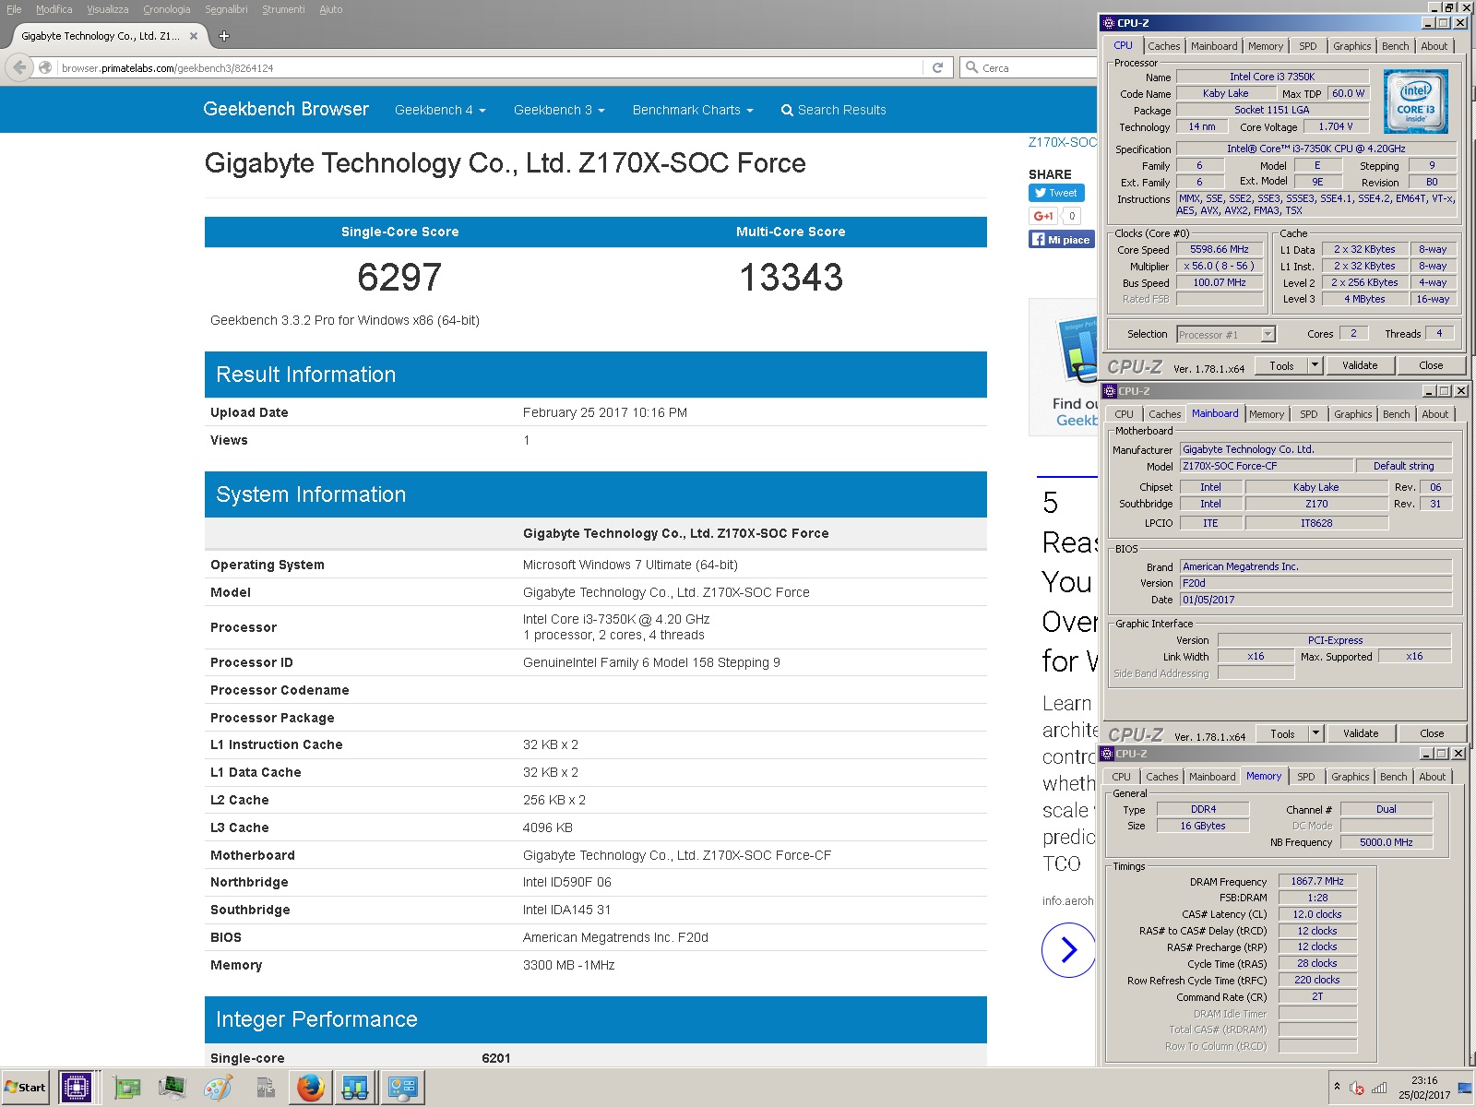Show hidden tray icons

click(x=1337, y=1087)
